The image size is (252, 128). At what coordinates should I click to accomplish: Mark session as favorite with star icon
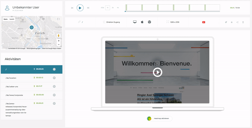point(232,22)
